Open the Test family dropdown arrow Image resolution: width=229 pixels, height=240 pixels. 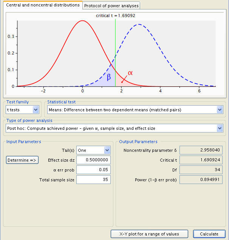point(36,110)
